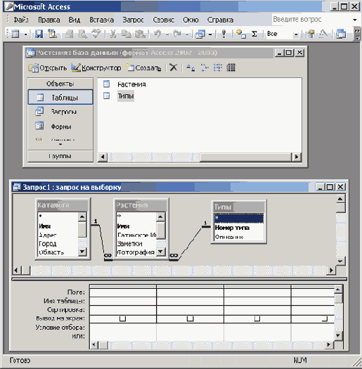Viewport: 362px width, 369px height.
Task: Click the Delete X icon in database window
Action: click(174, 67)
